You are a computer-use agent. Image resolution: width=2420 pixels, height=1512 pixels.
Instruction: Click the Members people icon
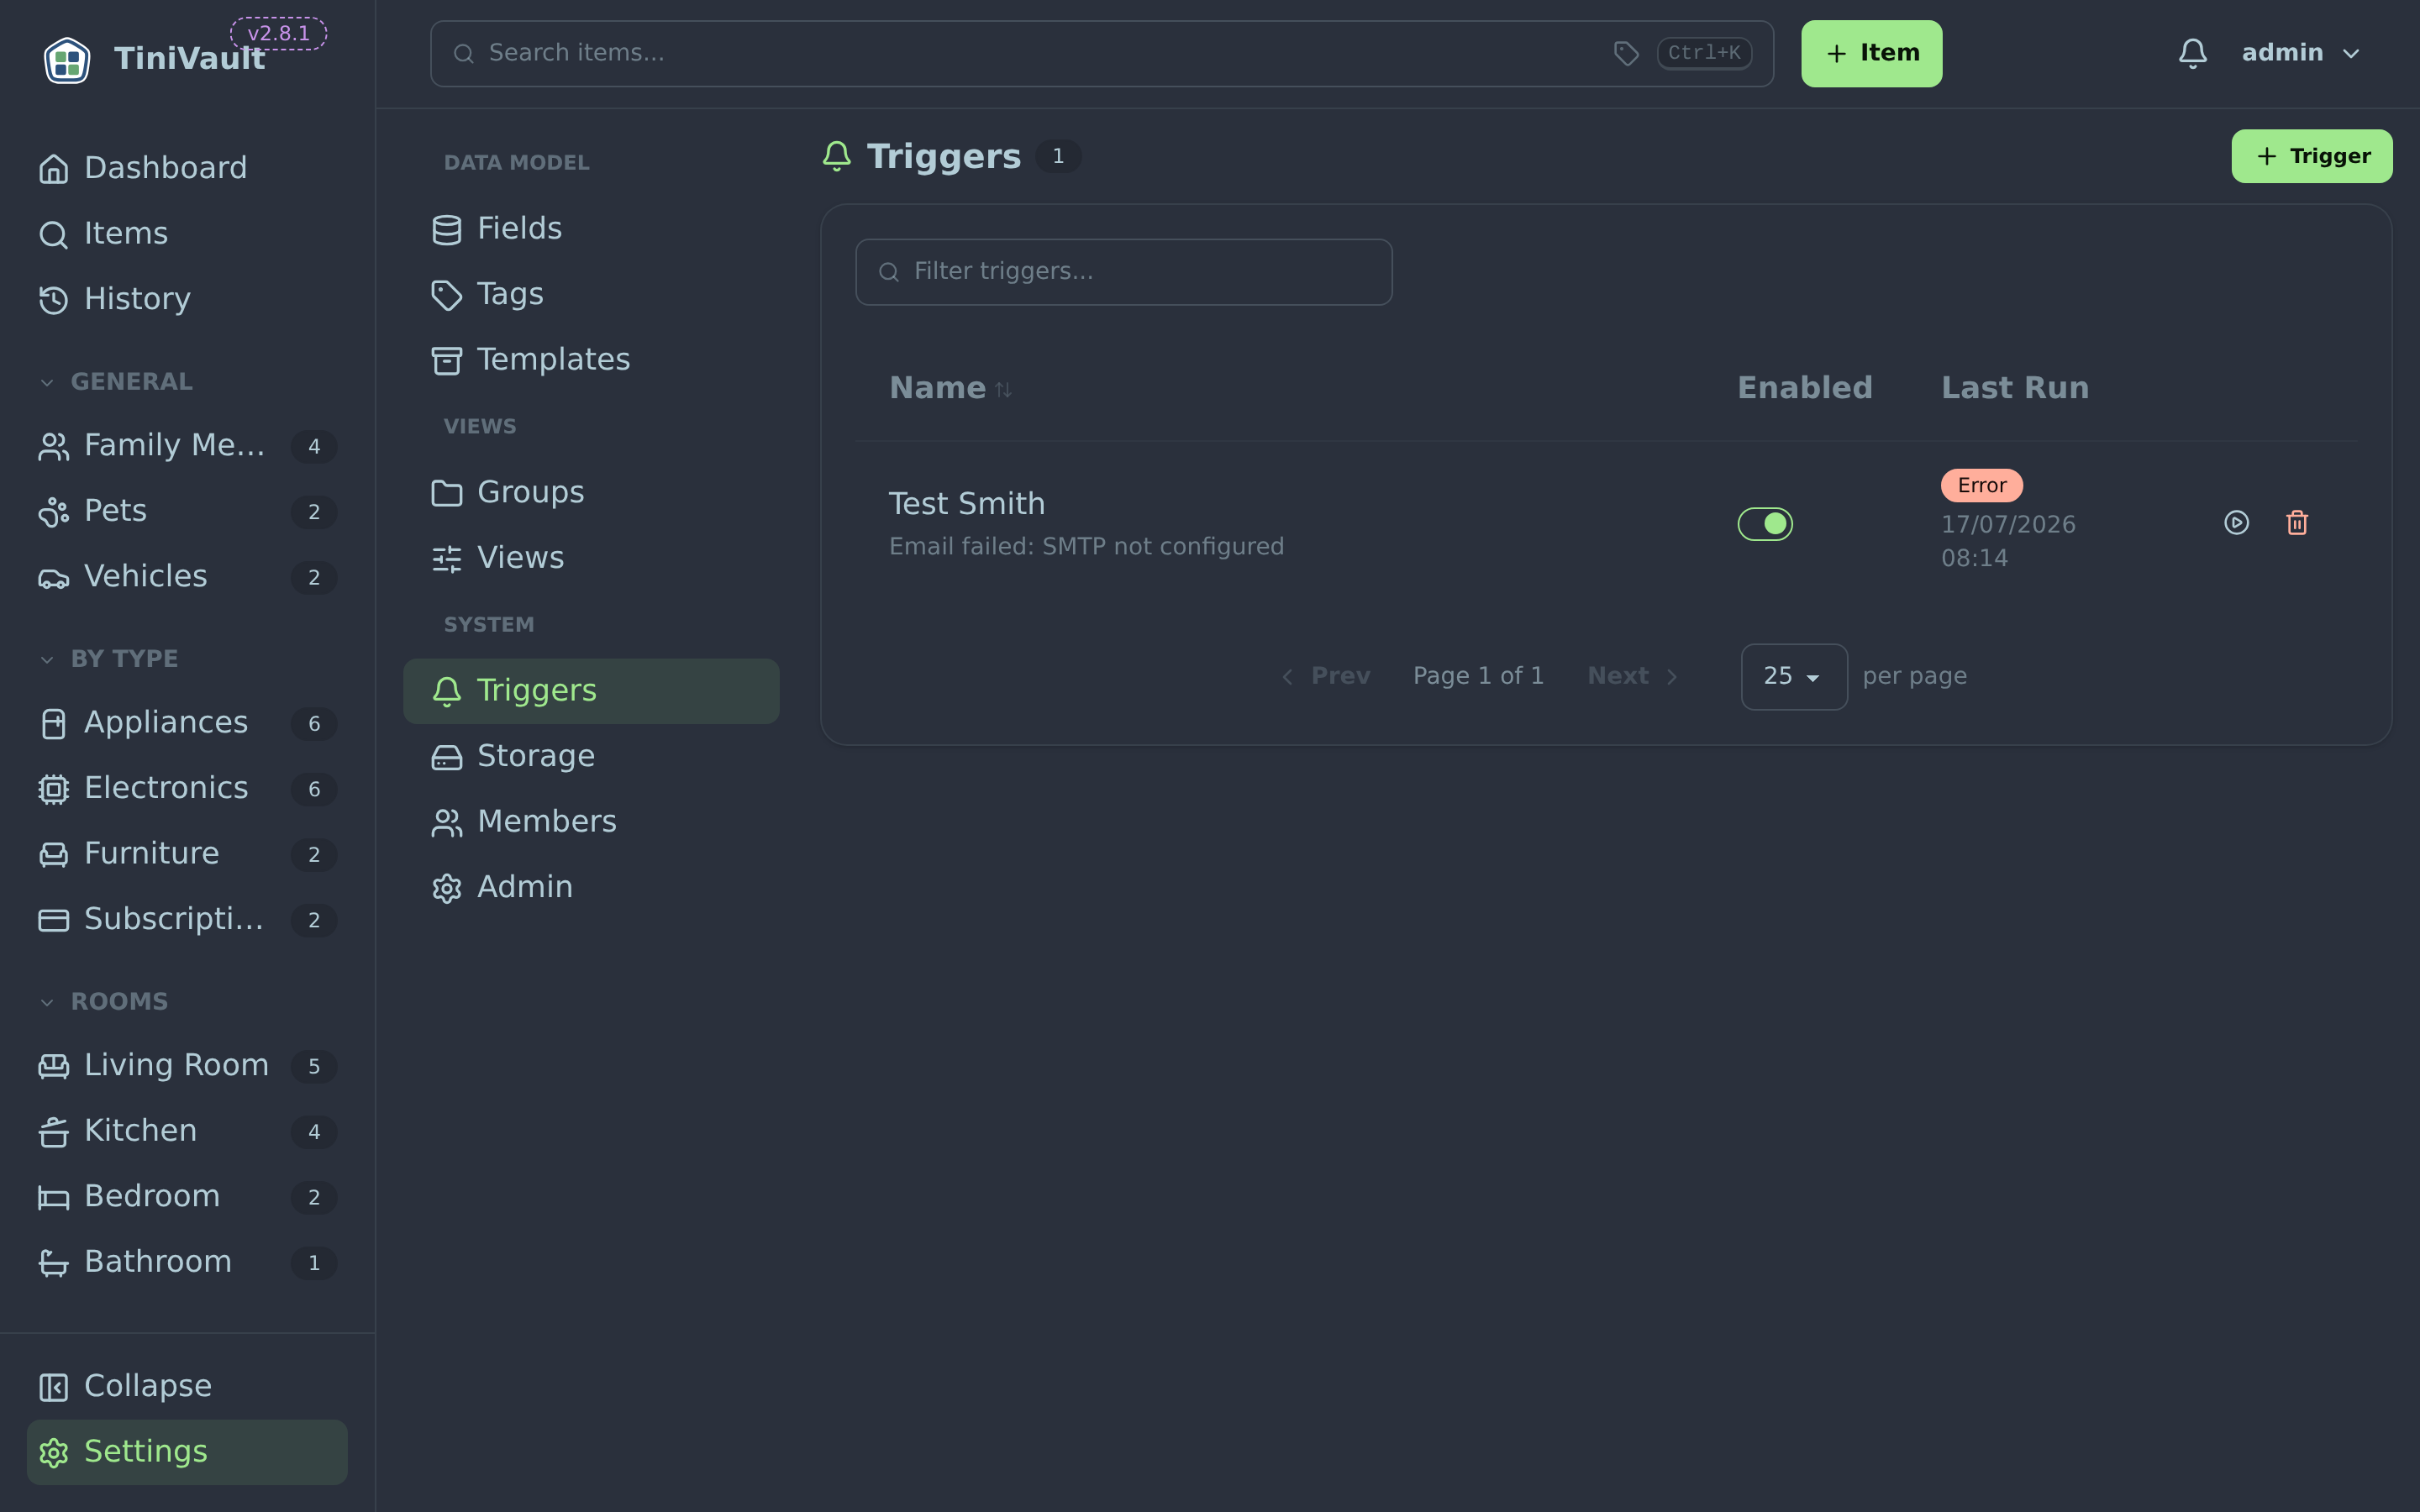447,822
